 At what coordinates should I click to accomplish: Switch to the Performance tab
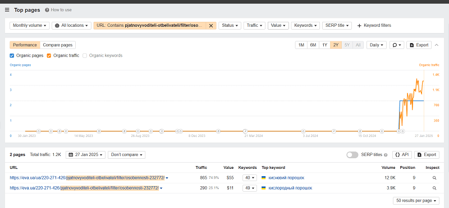coord(25,45)
